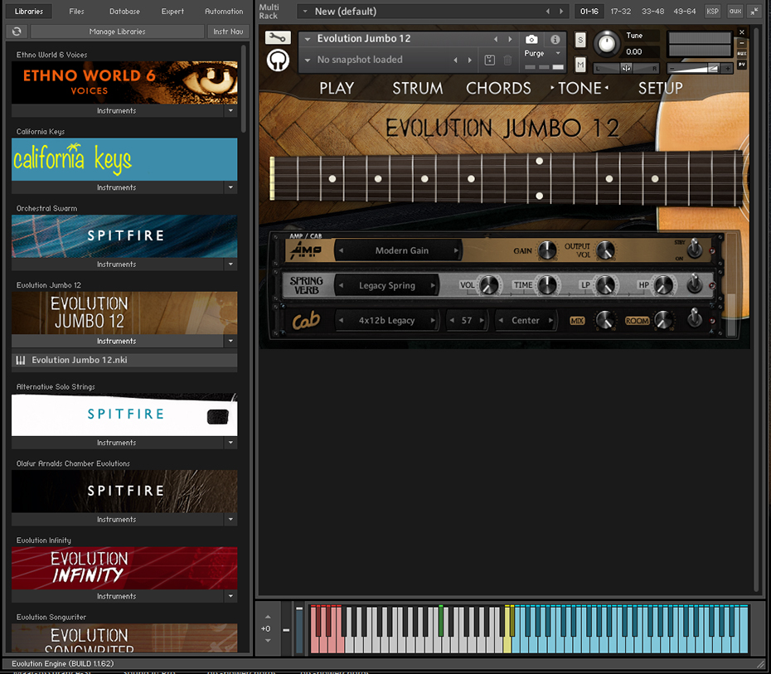Select MIDI channel page 33-48
Viewport: 771px width, 674px height.
click(x=652, y=12)
